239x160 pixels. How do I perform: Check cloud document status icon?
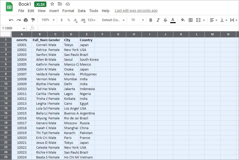(x=68, y=4)
